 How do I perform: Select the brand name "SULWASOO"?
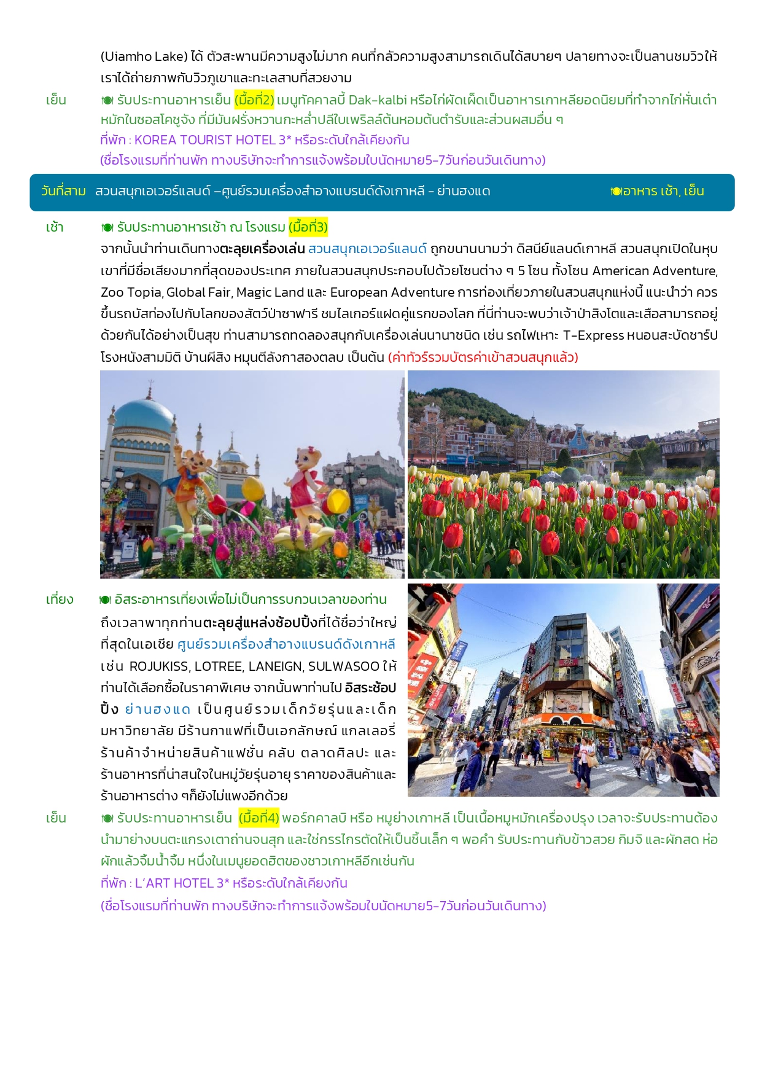[x=343, y=666]
